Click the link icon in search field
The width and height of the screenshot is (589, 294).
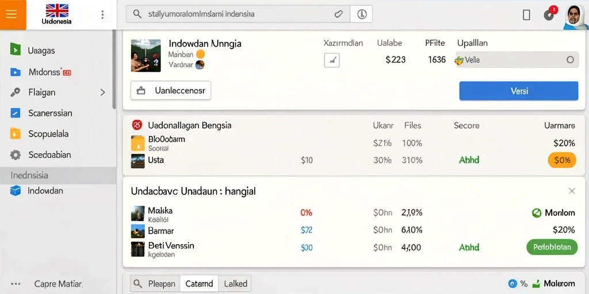pos(338,14)
